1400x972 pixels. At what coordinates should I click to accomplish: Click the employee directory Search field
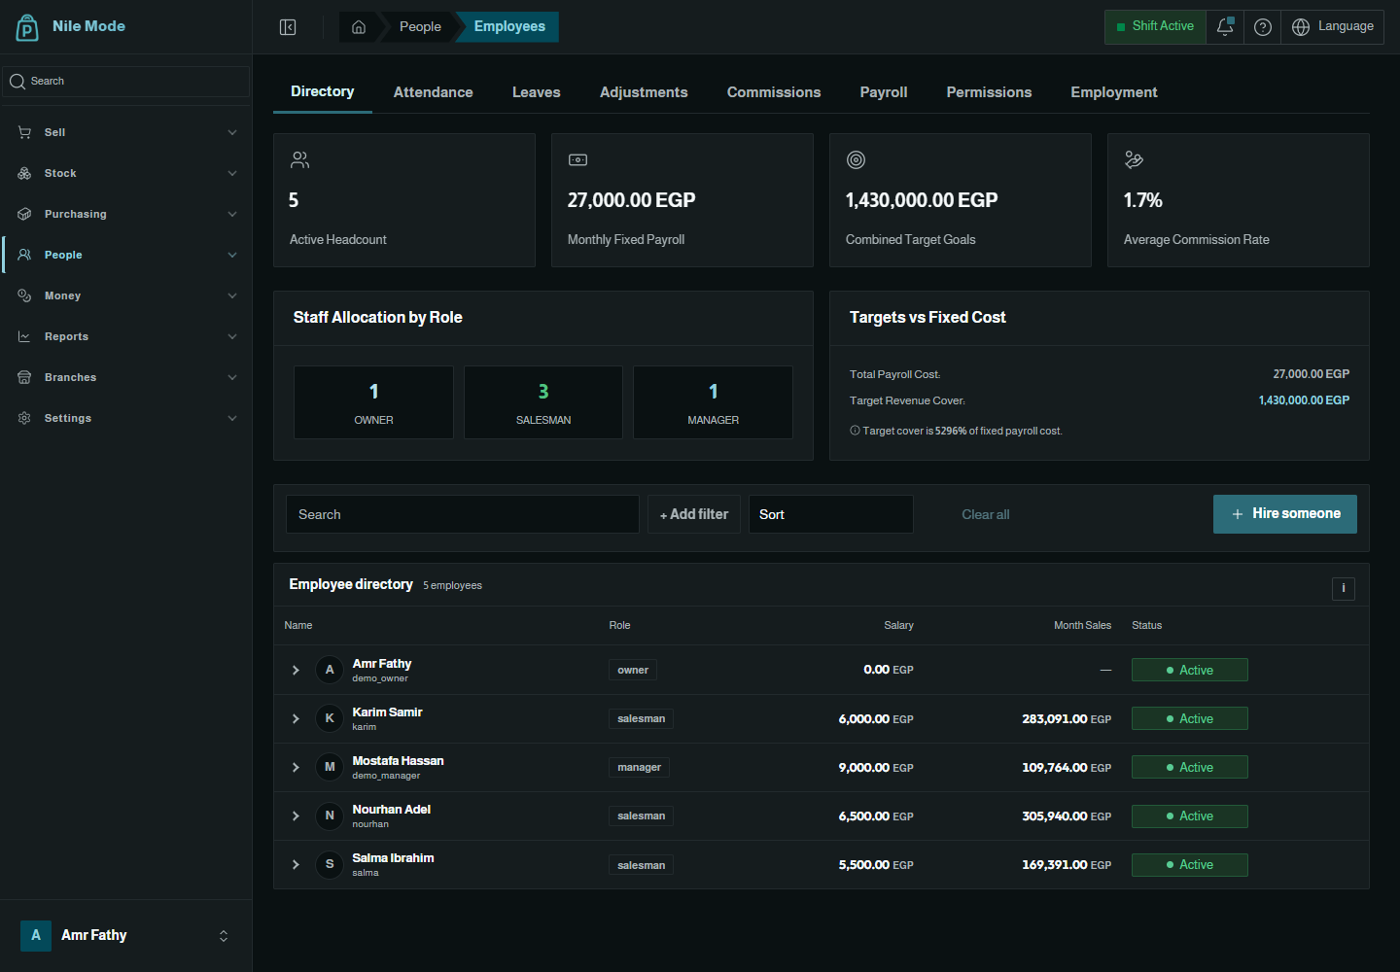pos(463,514)
